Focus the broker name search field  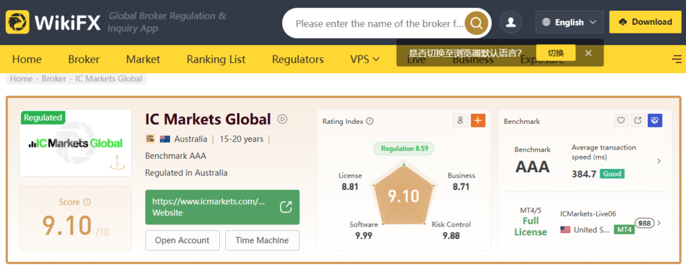point(379,23)
